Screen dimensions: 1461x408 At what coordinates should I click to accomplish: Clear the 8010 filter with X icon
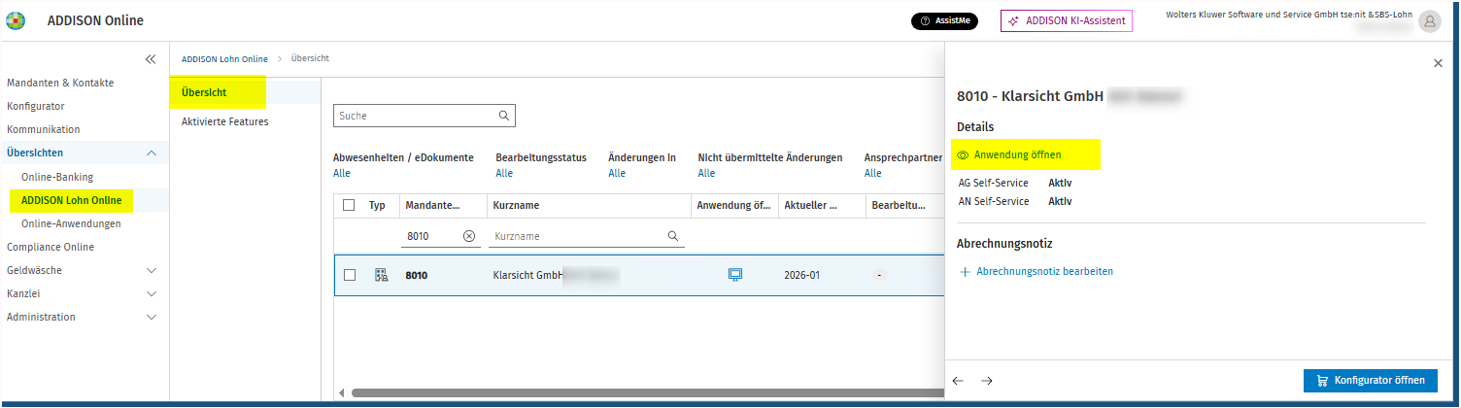click(x=468, y=236)
